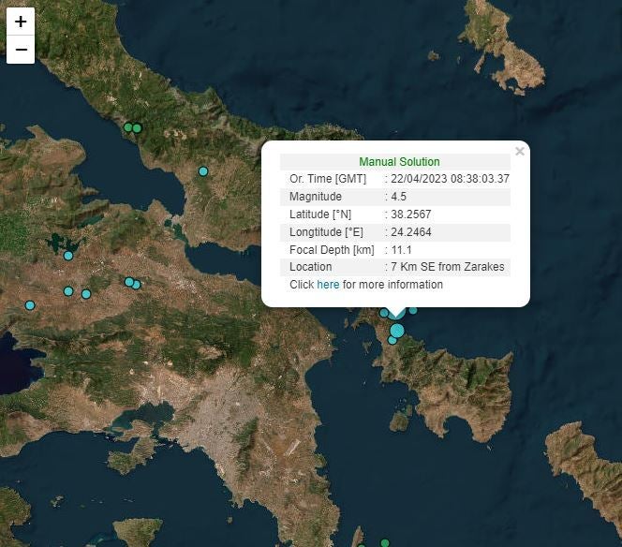Zoom in on the map

click(21, 22)
